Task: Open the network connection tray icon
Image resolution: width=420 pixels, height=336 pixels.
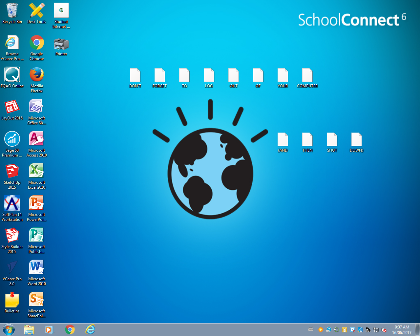Action: [x=376, y=330]
